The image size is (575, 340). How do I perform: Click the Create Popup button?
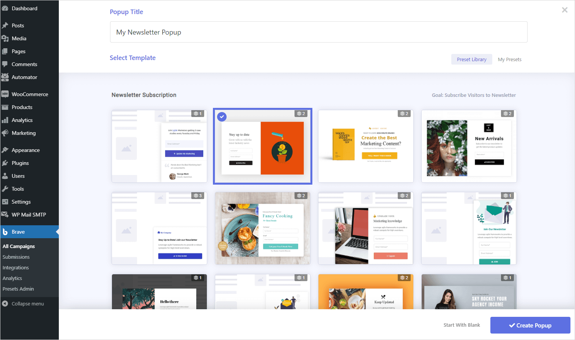point(530,325)
